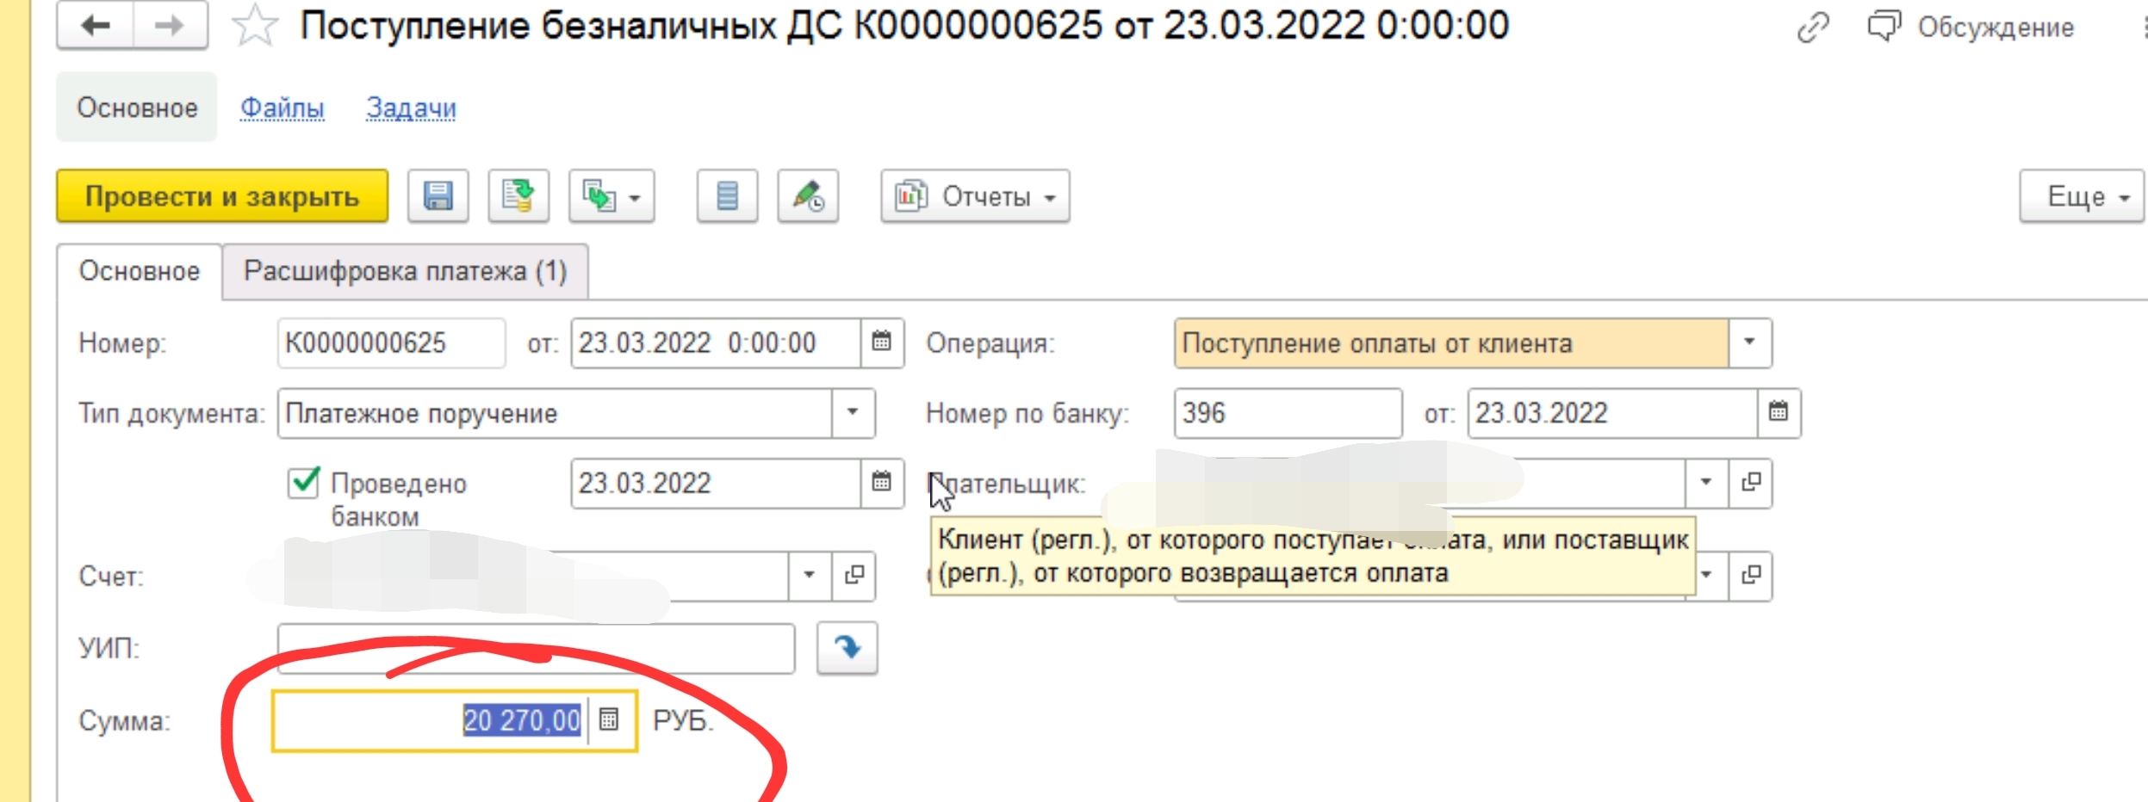This screenshot has height=802, width=2148.
Task: Click the pen with clock icon
Action: [x=808, y=197]
